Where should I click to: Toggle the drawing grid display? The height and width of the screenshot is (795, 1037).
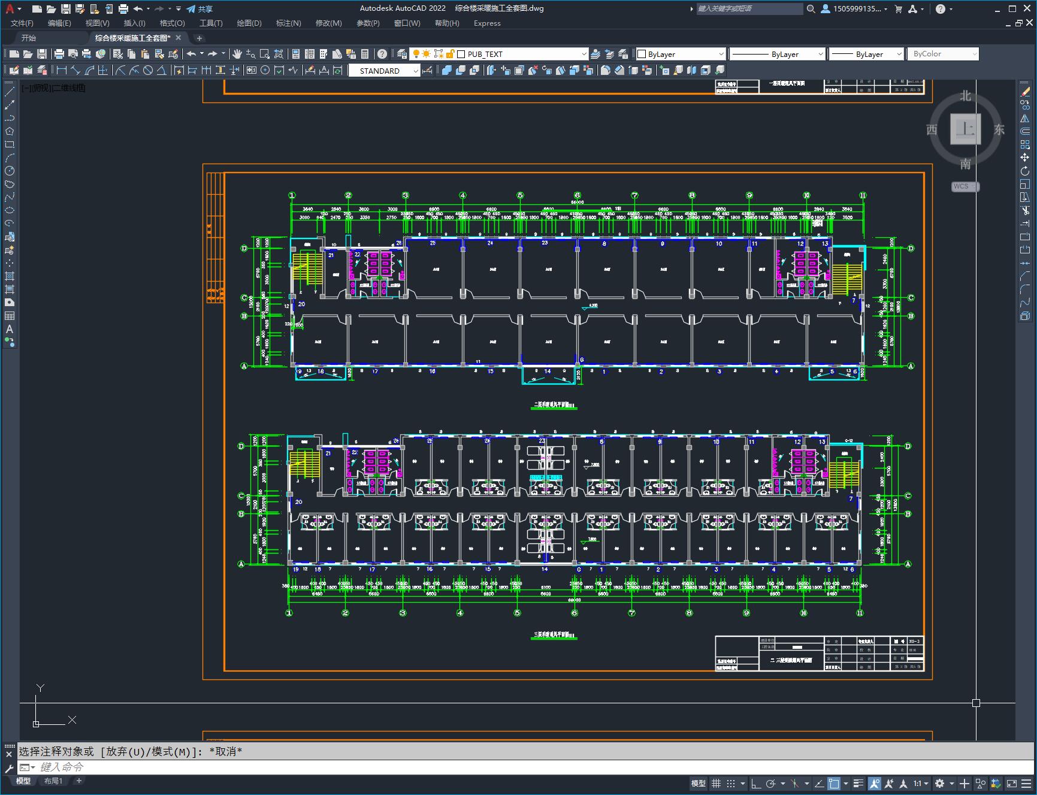(716, 783)
